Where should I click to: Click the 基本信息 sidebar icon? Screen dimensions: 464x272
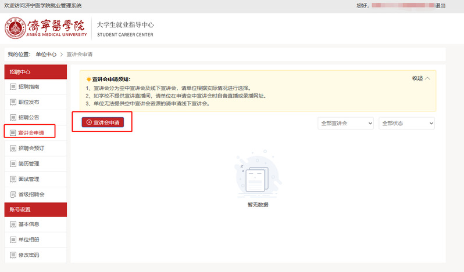pos(13,224)
